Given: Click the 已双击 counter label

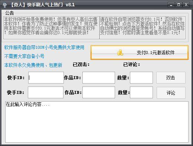Looking at the screenshot, I should [81, 65].
